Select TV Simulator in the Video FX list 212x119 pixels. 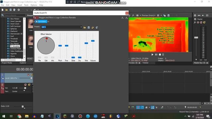click(15, 46)
